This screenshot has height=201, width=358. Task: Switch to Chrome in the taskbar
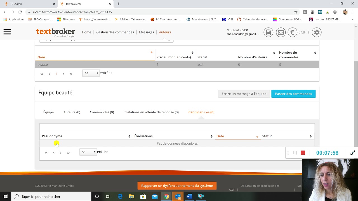pyautogui.click(x=166, y=197)
